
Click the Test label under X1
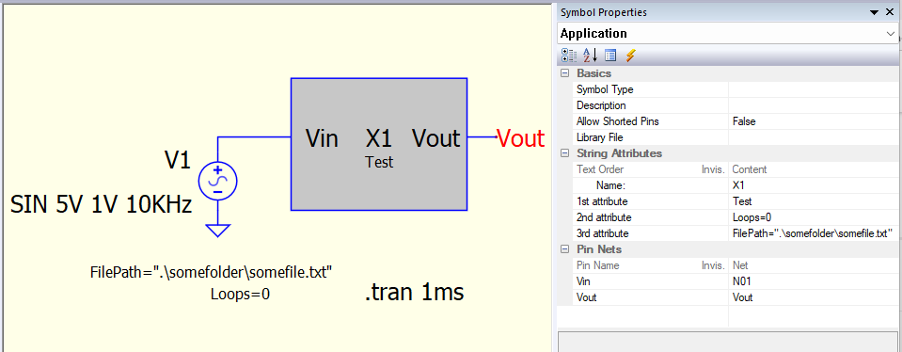click(379, 162)
